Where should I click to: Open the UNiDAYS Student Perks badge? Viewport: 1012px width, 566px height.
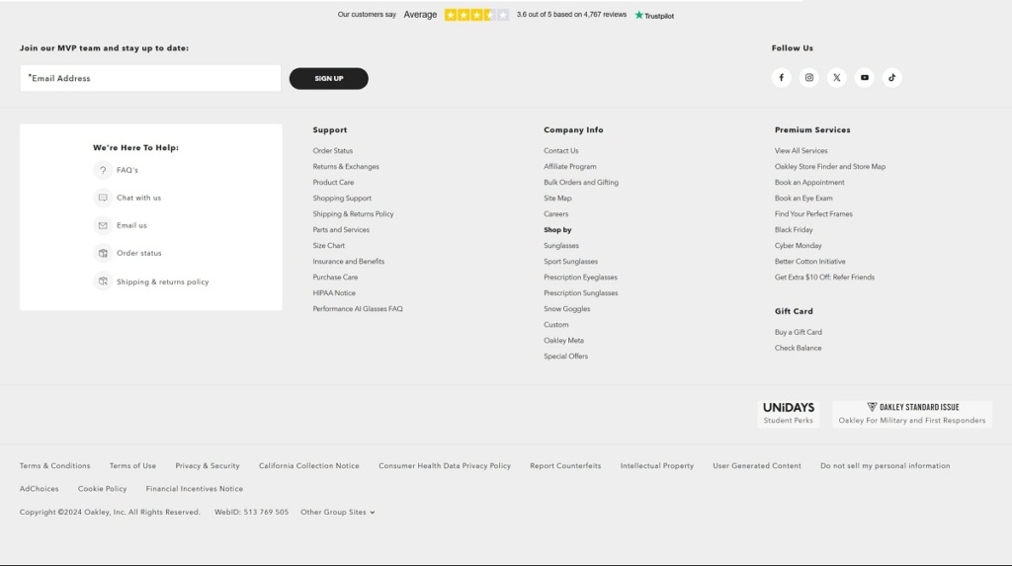[788, 413]
